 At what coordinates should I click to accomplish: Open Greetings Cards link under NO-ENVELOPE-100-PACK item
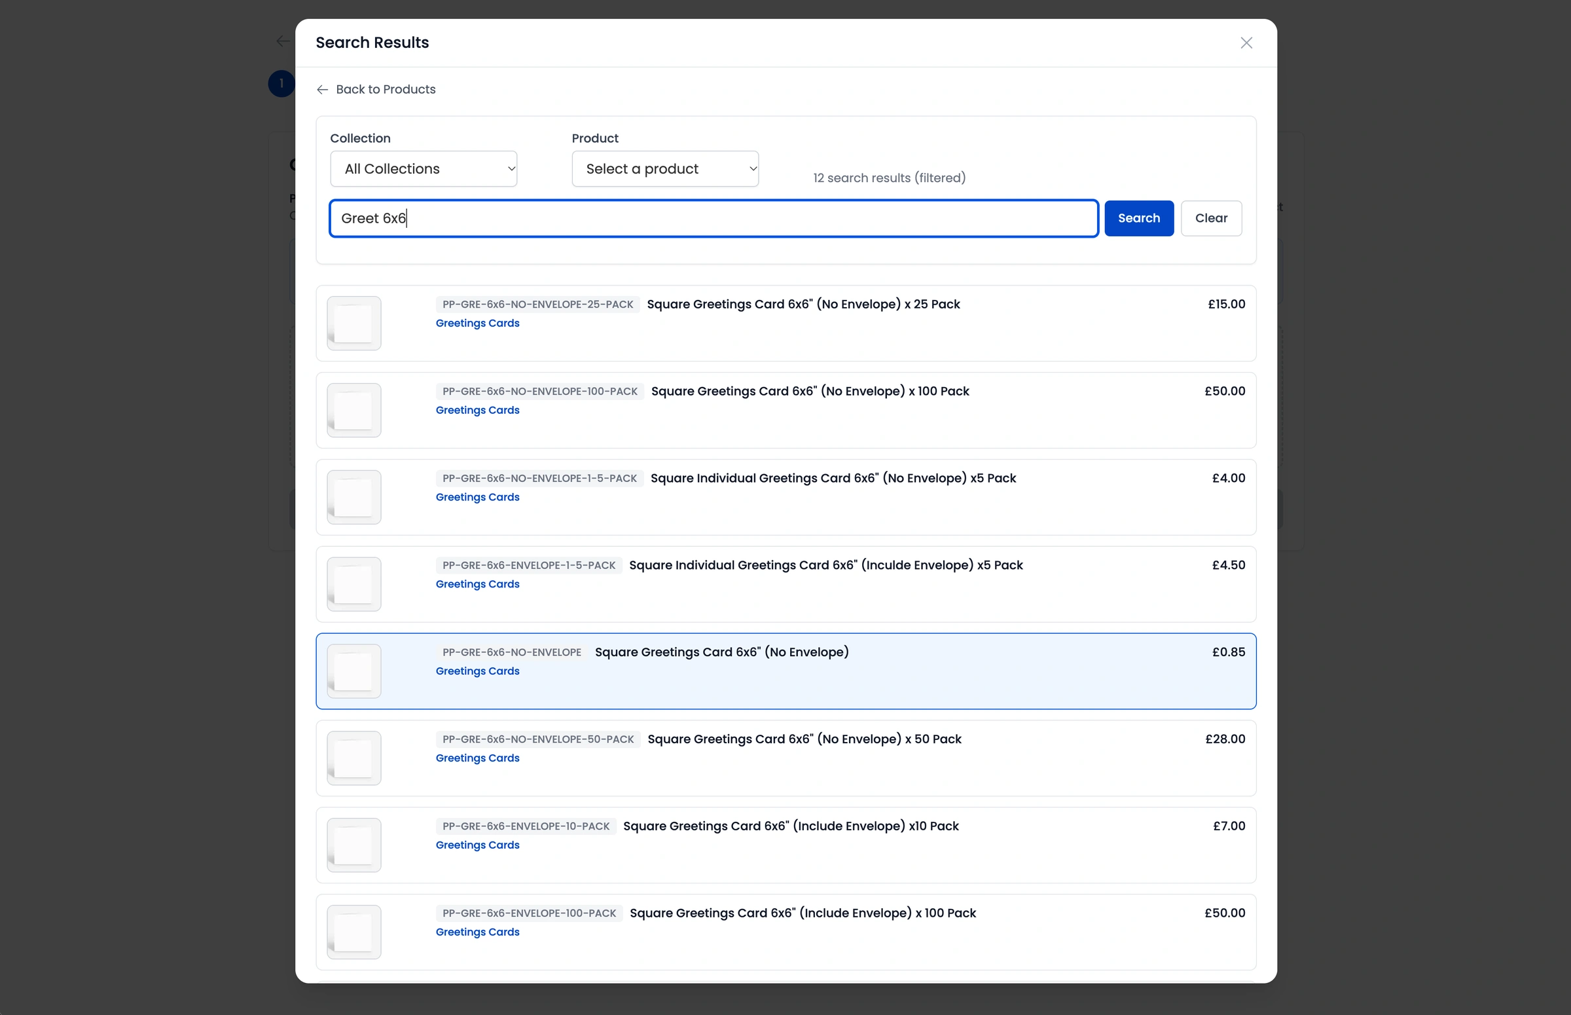tap(478, 410)
